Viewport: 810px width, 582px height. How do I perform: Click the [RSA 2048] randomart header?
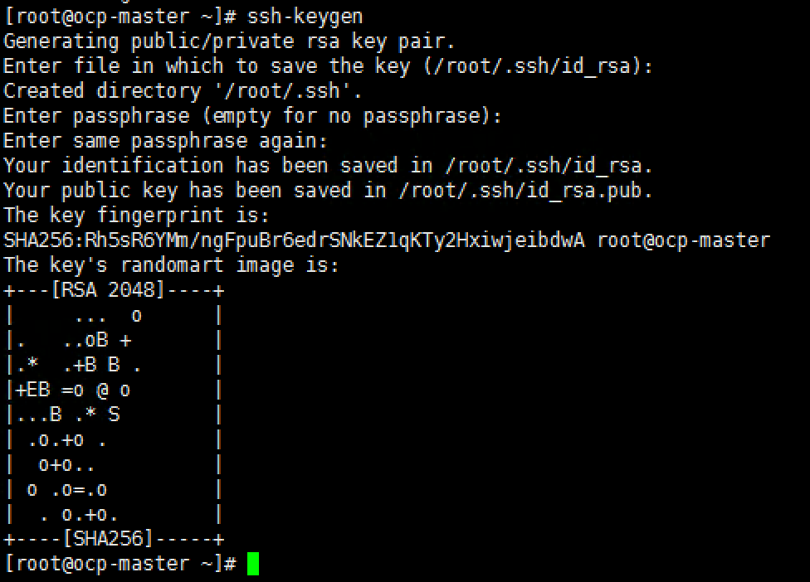[108, 290]
